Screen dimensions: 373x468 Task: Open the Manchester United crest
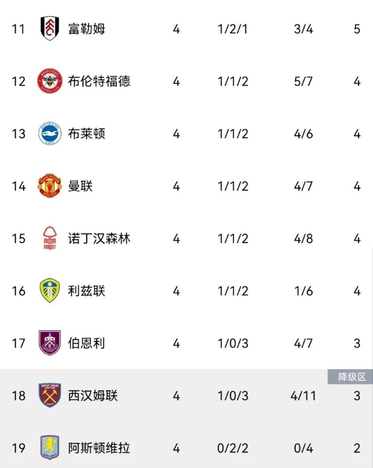(50, 186)
